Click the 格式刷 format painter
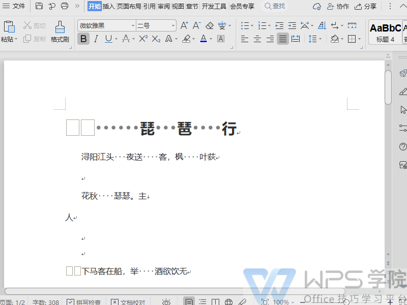Viewport: 407px width, 305px height. point(60,32)
